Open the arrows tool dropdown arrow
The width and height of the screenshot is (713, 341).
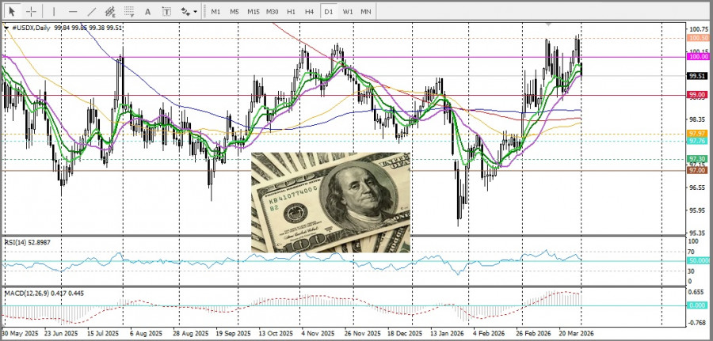pyautogui.click(x=196, y=11)
